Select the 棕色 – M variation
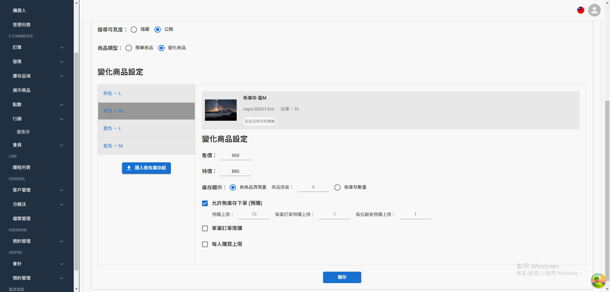Screen dimensions: 610x292 146,111
